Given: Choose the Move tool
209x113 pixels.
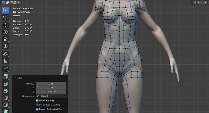Looking at the screenshot, I should pyautogui.click(x=5, y=25).
